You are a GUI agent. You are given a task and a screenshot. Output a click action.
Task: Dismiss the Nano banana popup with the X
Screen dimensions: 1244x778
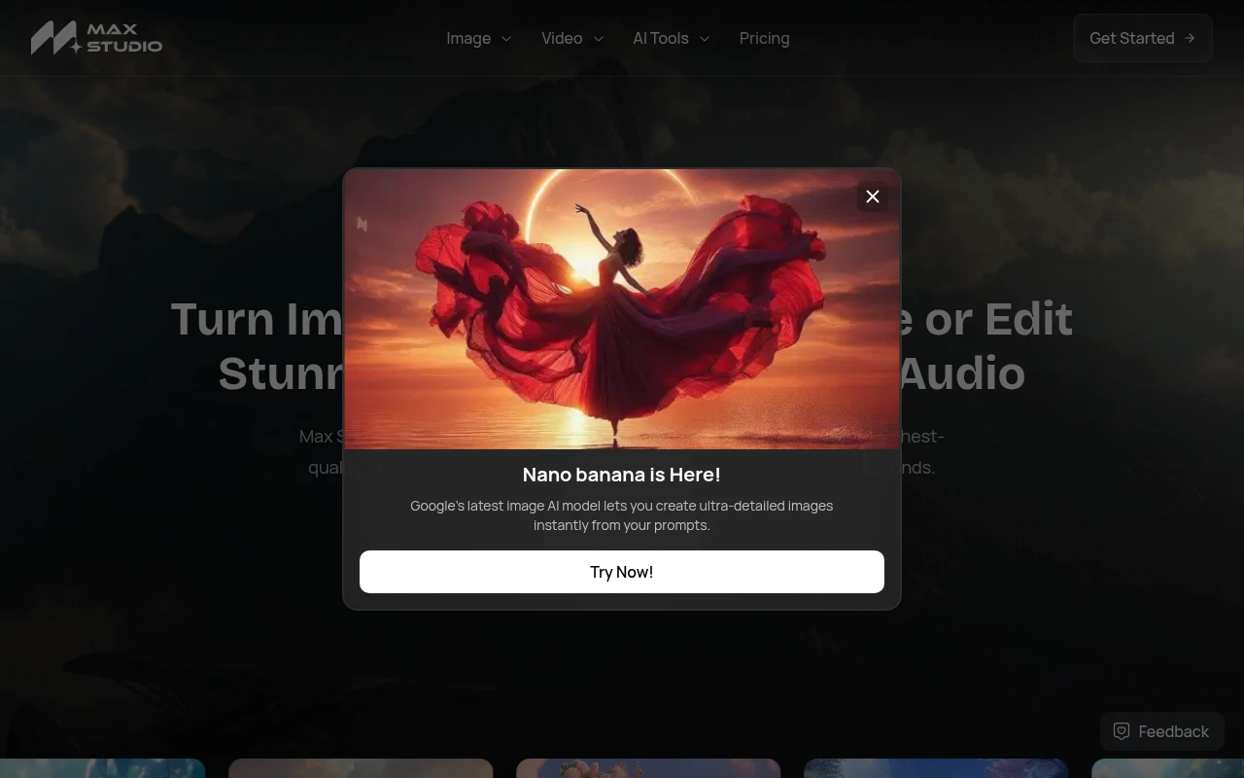tap(872, 196)
